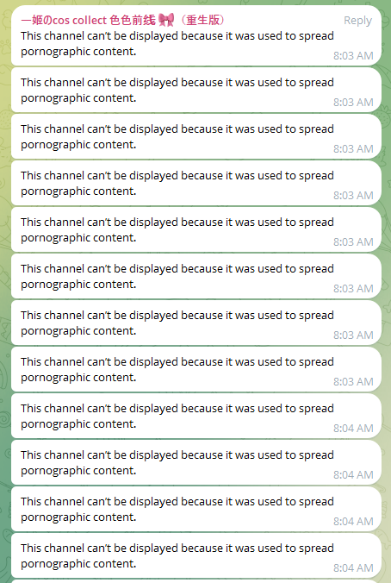This screenshot has height=583, width=391.
Task: Click the sixth message's 8:03 AM timestamp
Action: [353, 289]
